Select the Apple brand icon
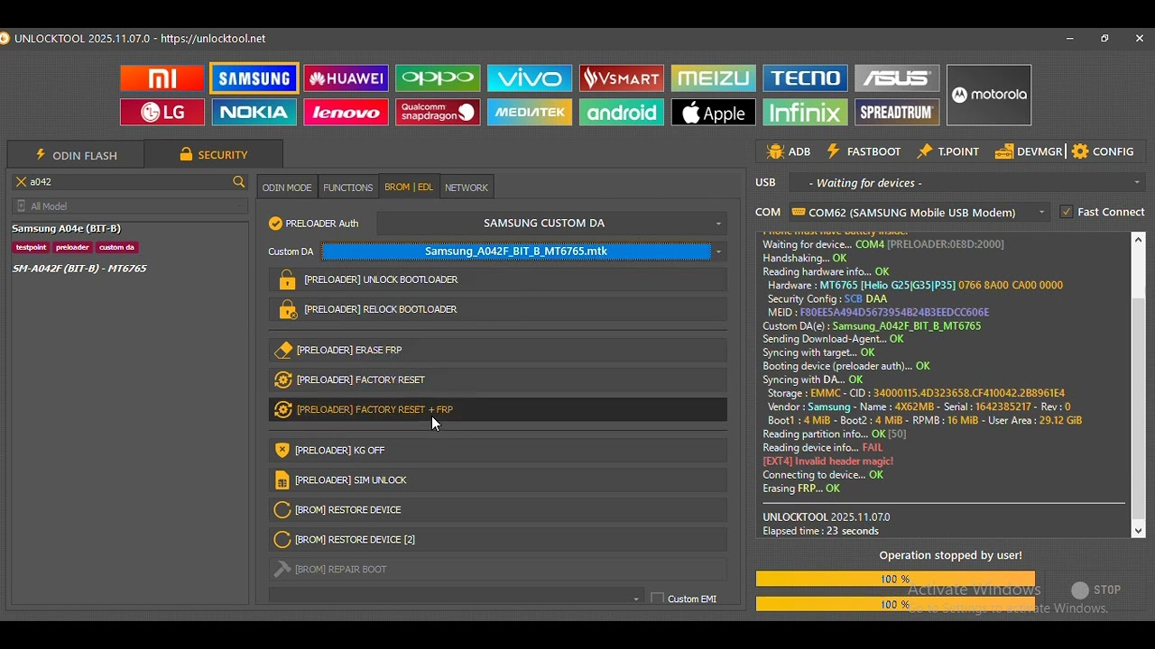This screenshot has height=649, width=1155. [714, 112]
